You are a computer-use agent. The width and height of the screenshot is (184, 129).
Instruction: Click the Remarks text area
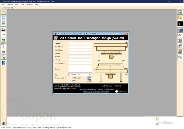(80, 69)
